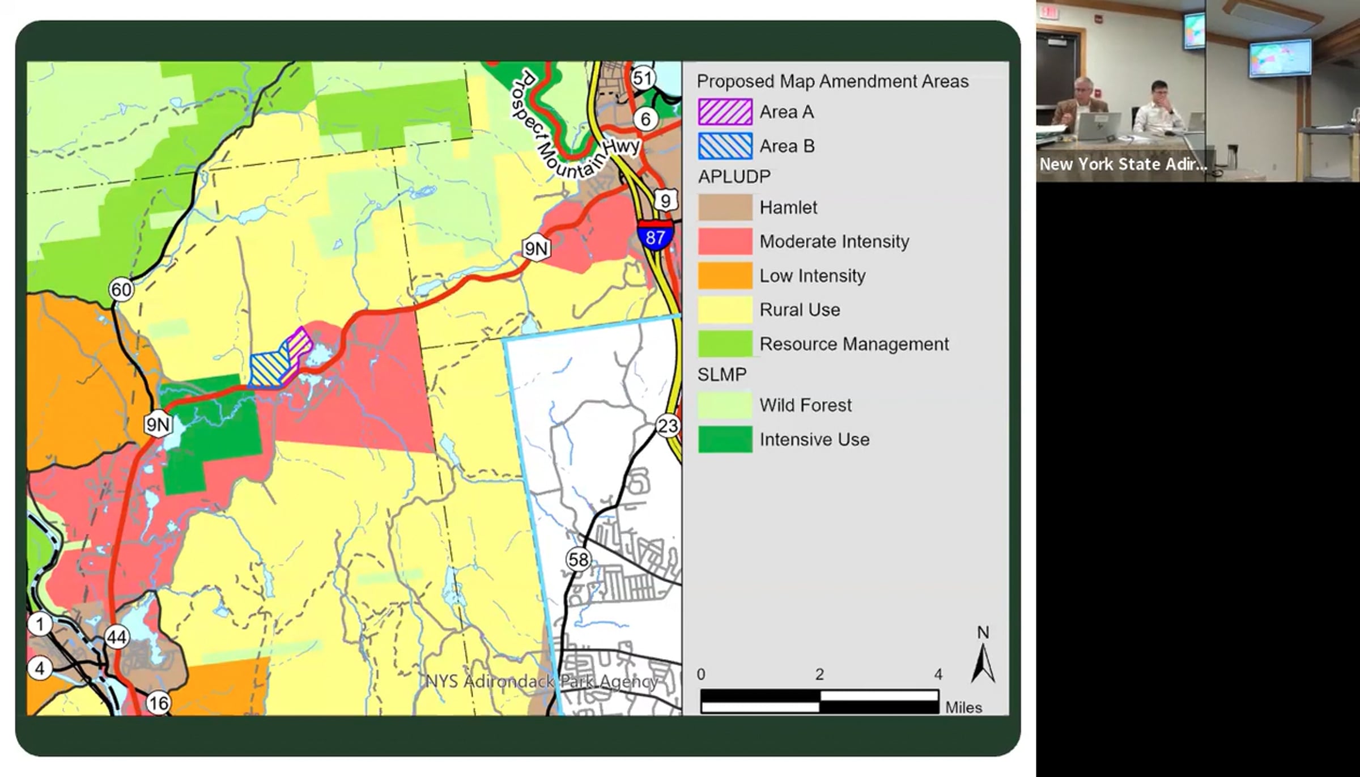The image size is (1360, 777).
Task: Click the route 58 marker
Action: tap(578, 559)
